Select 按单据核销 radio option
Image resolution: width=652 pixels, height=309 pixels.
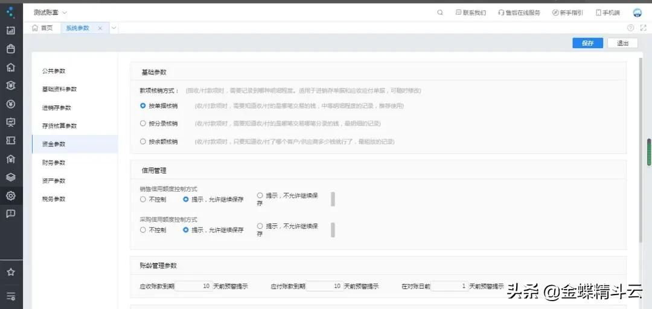(x=142, y=106)
